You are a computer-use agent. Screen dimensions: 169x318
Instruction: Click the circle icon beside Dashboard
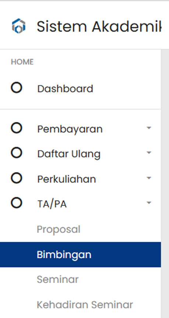[17, 88]
